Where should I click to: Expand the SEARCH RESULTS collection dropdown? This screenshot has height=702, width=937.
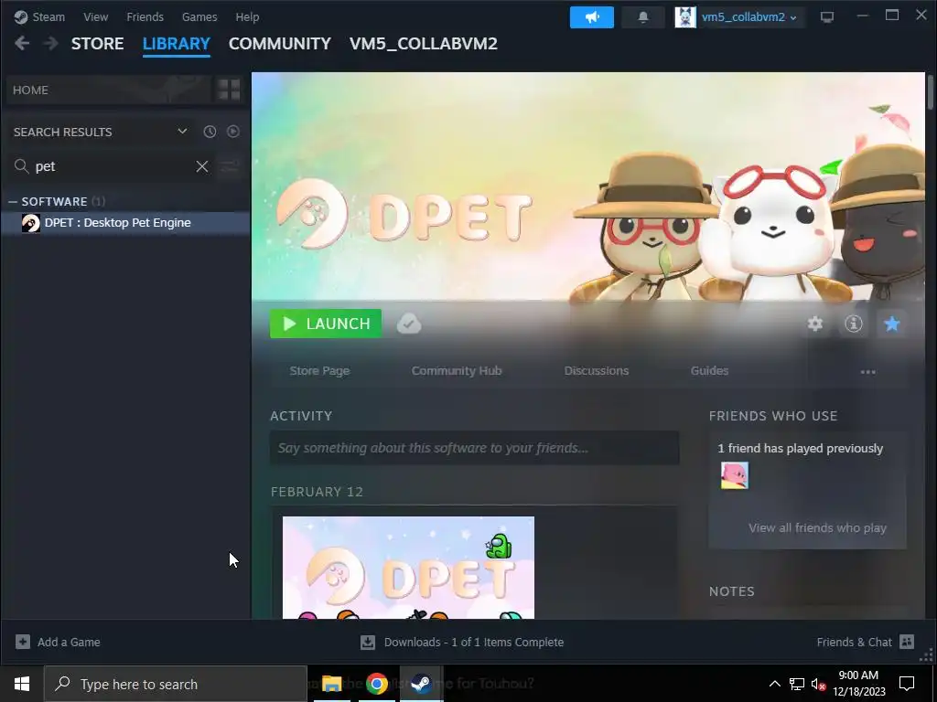point(182,132)
